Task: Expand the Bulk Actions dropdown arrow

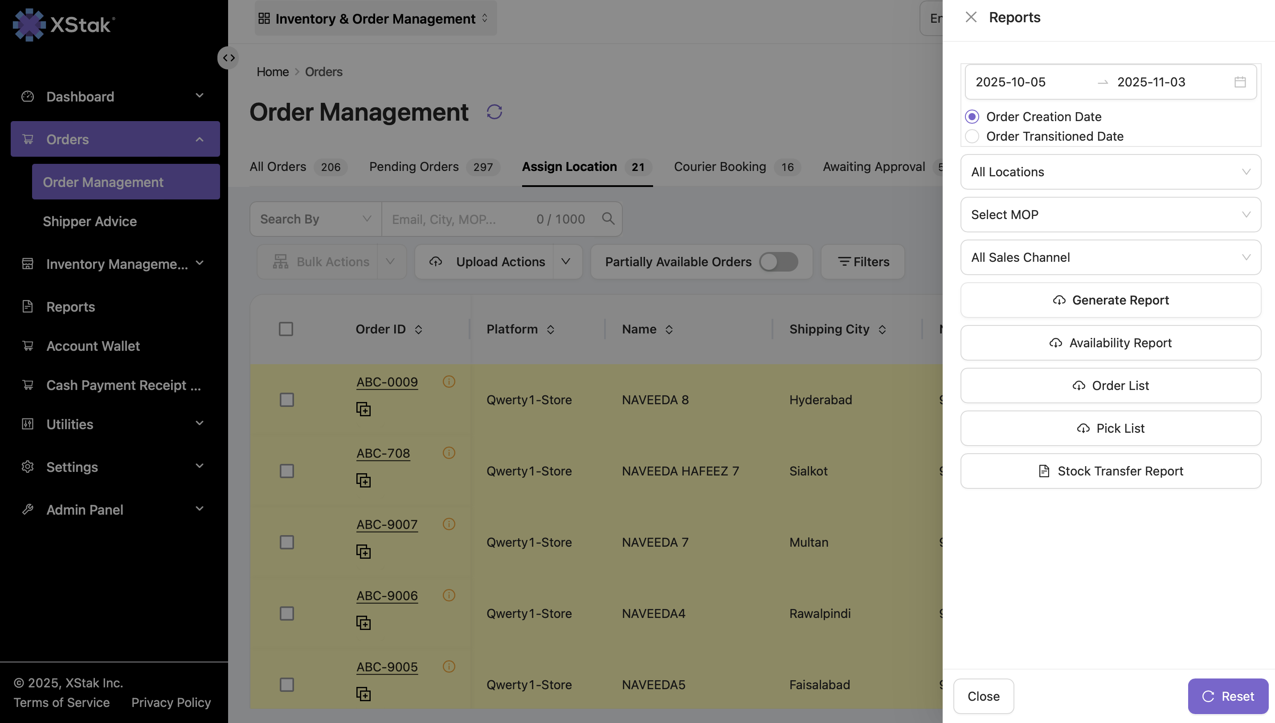Action: coord(391,262)
